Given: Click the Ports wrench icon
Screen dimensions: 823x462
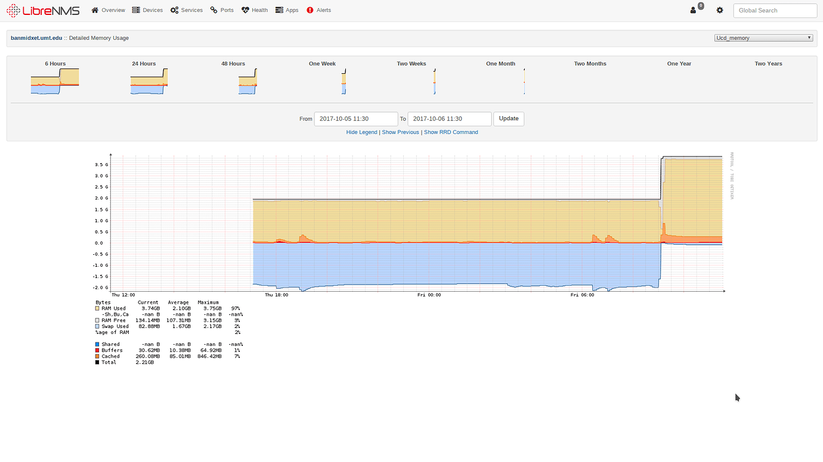Looking at the screenshot, I should (212, 10).
